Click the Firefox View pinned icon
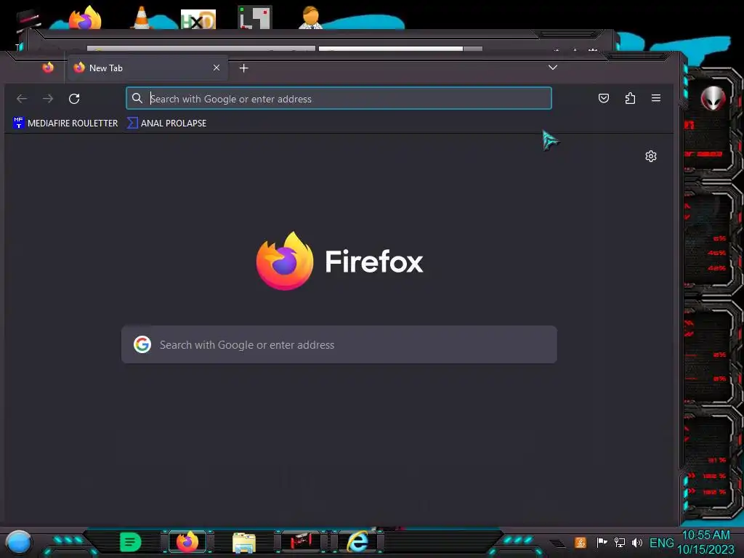 (48, 68)
